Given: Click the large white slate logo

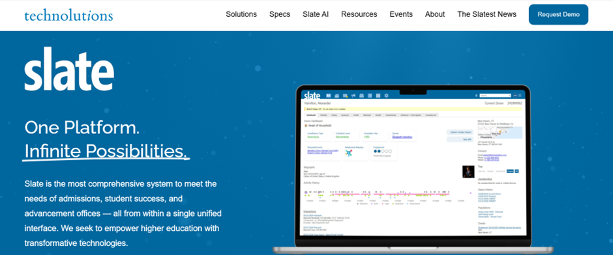Looking at the screenshot, I should (x=69, y=69).
